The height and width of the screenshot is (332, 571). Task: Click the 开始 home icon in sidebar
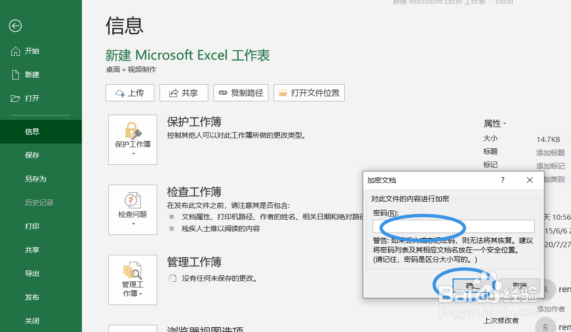16,51
